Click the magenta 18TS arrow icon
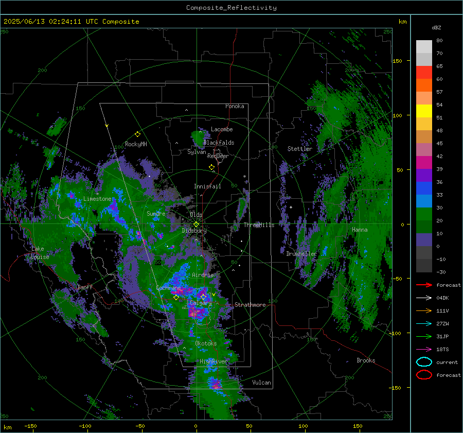 [x=424, y=350]
